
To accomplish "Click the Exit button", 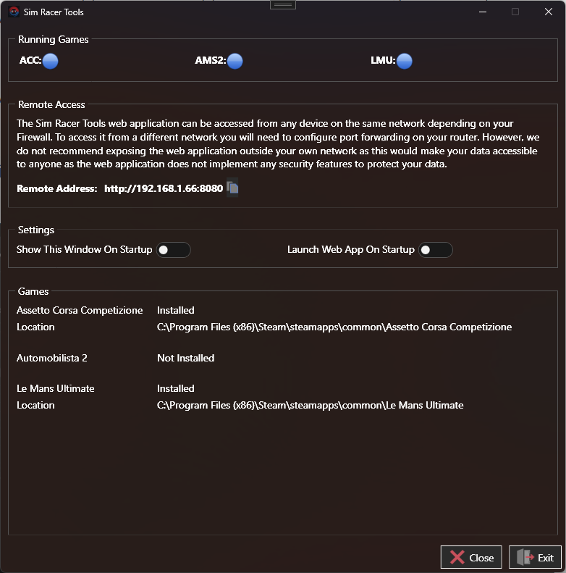I will tap(535, 557).
